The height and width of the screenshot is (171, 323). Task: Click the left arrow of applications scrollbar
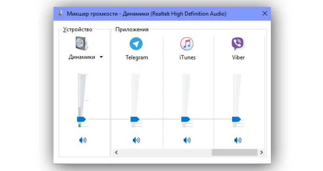pos(116,152)
